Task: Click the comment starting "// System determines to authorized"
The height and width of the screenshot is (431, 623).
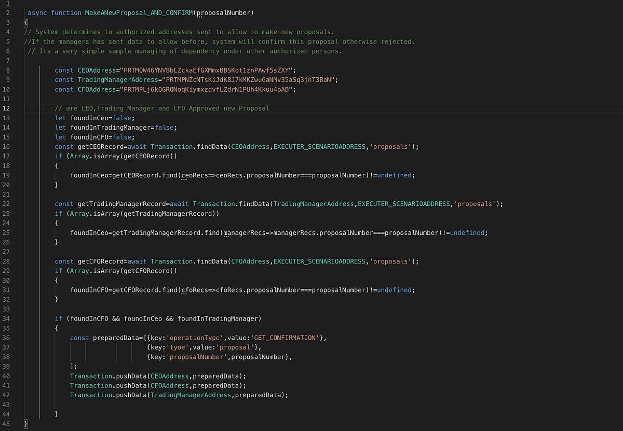Action: coord(179,32)
